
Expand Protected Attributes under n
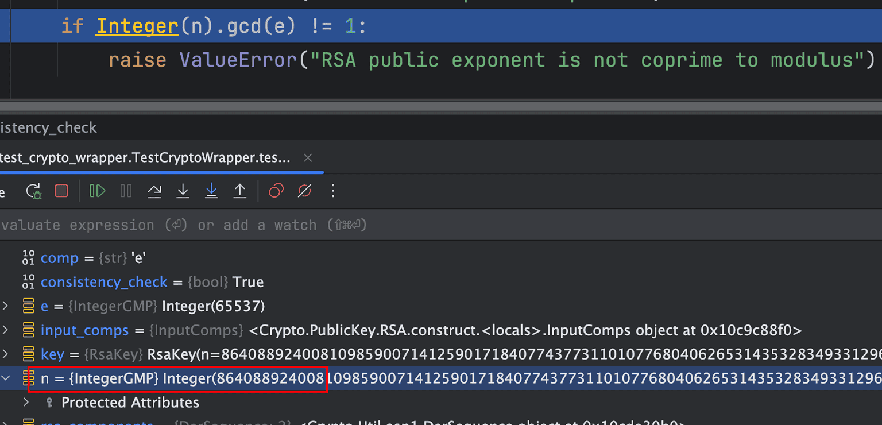click(26, 402)
